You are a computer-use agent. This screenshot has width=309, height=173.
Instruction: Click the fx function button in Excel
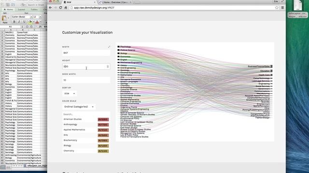click(40, 26)
